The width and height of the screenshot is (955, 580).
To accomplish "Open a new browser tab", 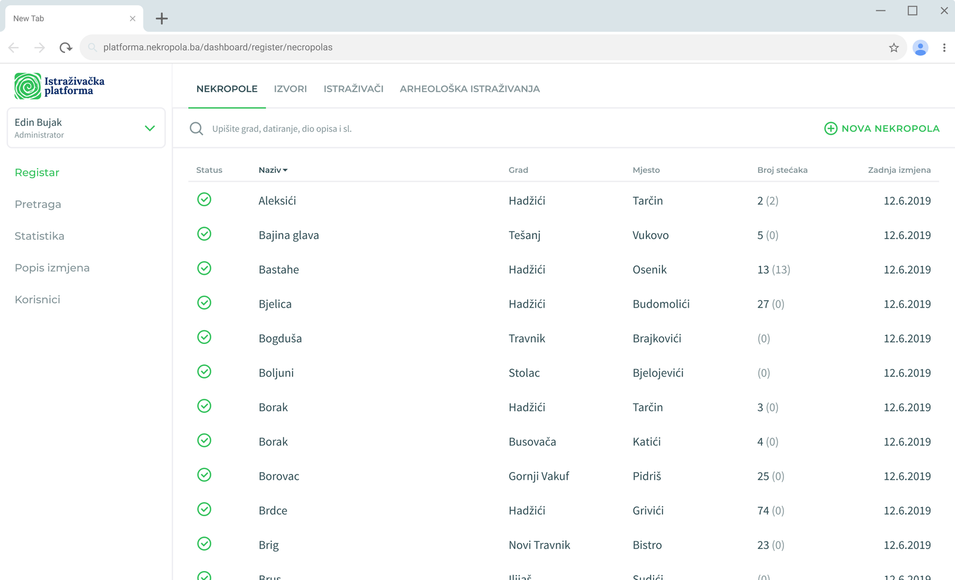I will coord(162,18).
